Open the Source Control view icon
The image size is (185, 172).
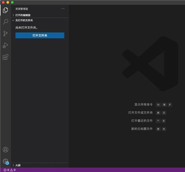pos(5,33)
